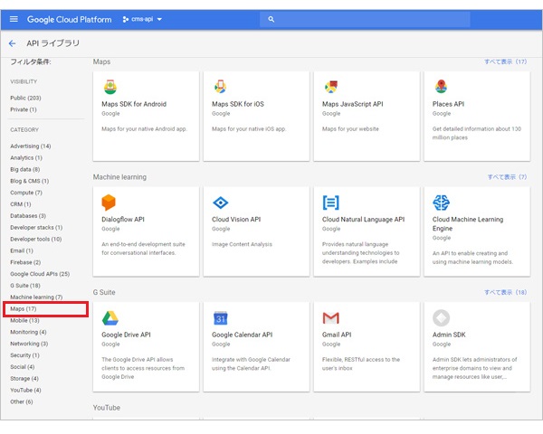Open the Places API title
Viewport: 543px width, 434px height.
click(449, 104)
